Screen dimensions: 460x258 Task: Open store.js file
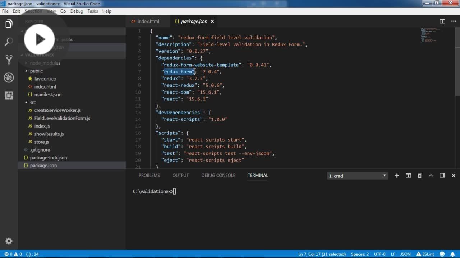42,142
